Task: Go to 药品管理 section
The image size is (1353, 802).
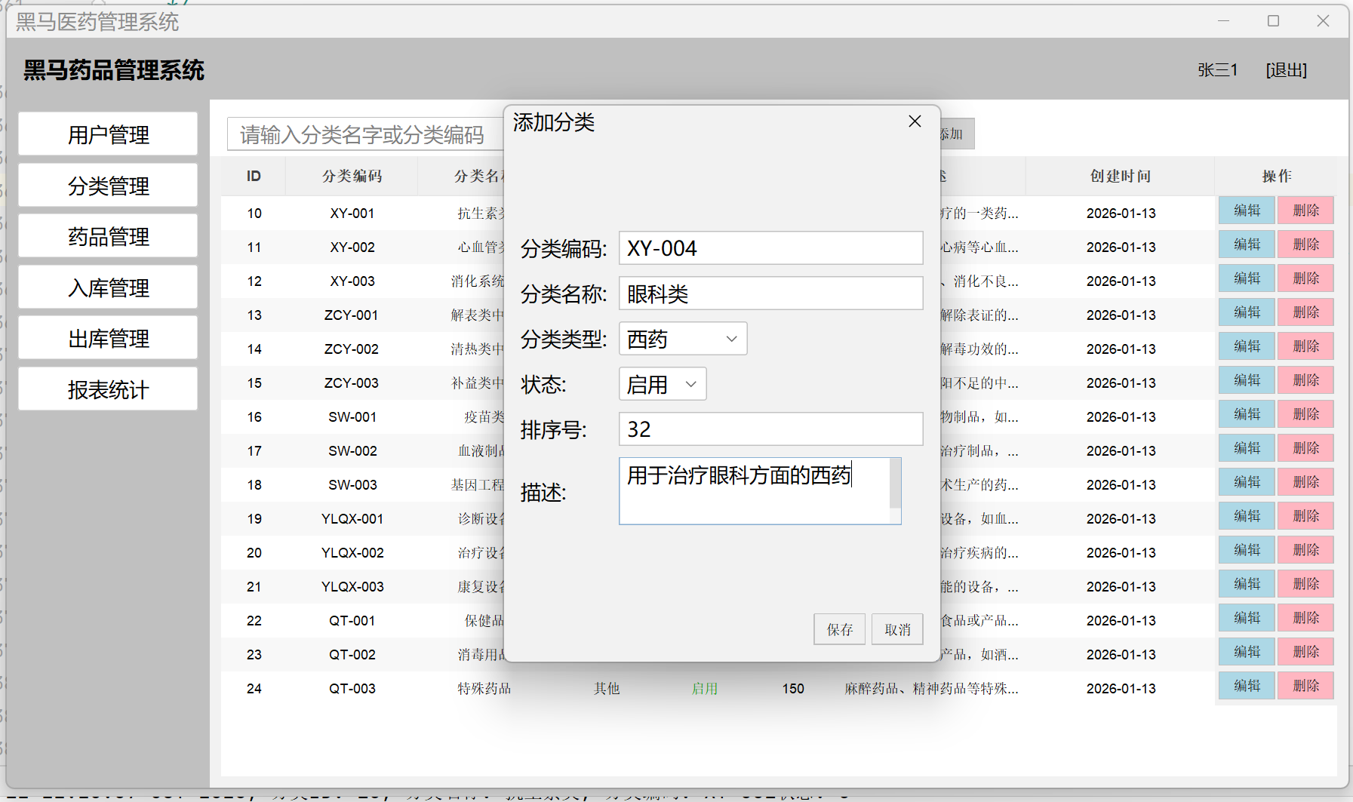Action: 108,236
